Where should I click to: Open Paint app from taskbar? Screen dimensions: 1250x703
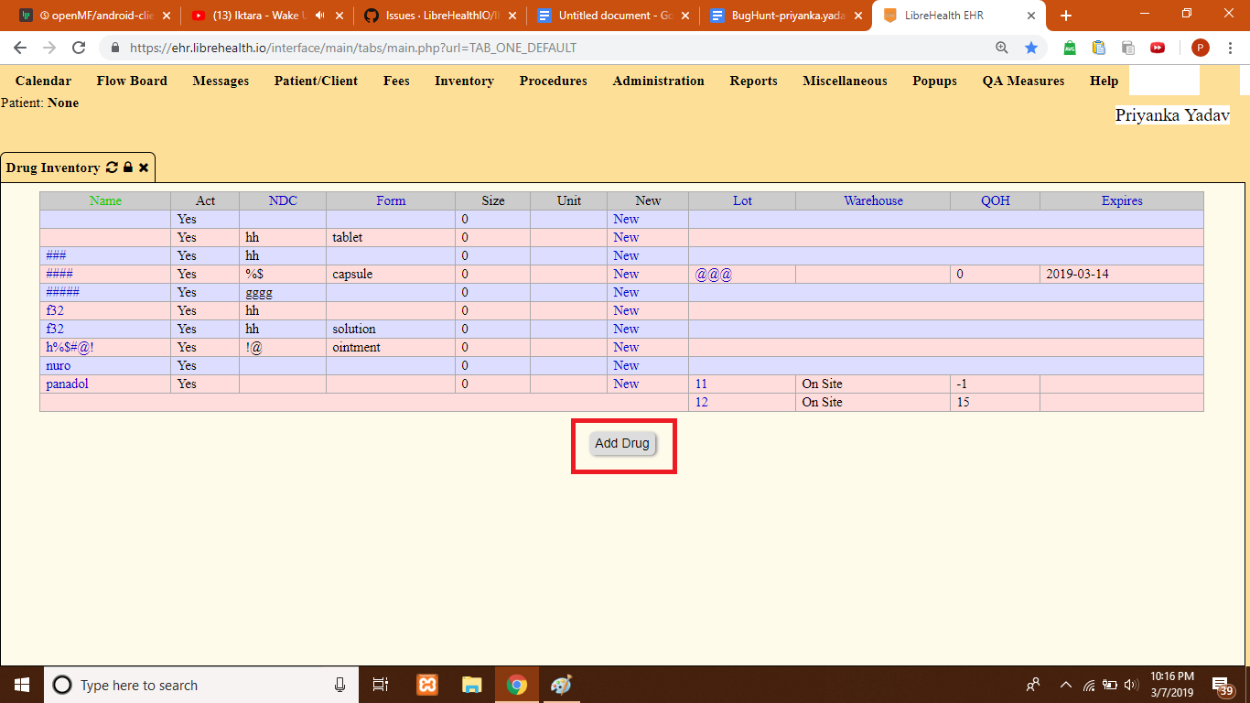[561, 685]
